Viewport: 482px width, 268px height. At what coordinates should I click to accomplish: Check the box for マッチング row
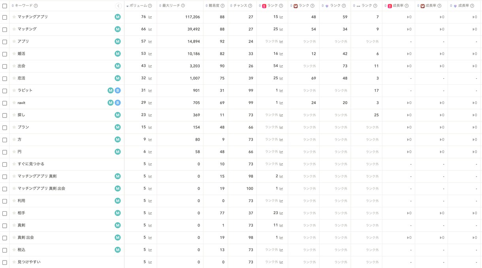5,30
